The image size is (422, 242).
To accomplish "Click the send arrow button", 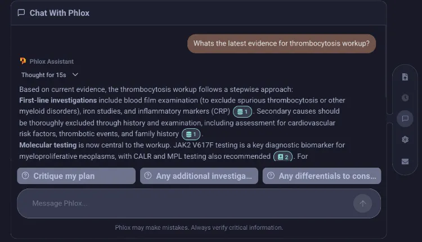I will [362, 204].
